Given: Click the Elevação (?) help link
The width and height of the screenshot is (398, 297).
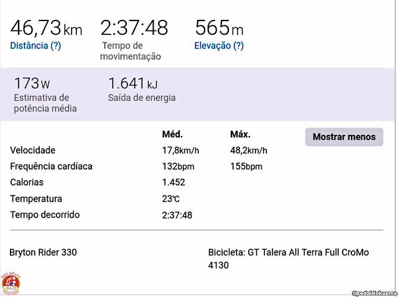Looking at the screenshot, I should pos(218,45).
